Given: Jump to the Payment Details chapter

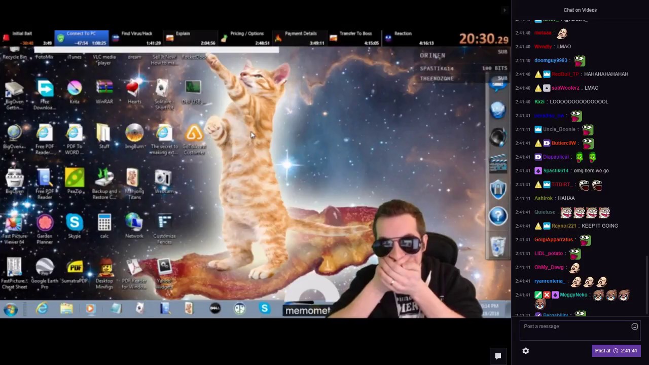Looking at the screenshot, I should (299, 38).
